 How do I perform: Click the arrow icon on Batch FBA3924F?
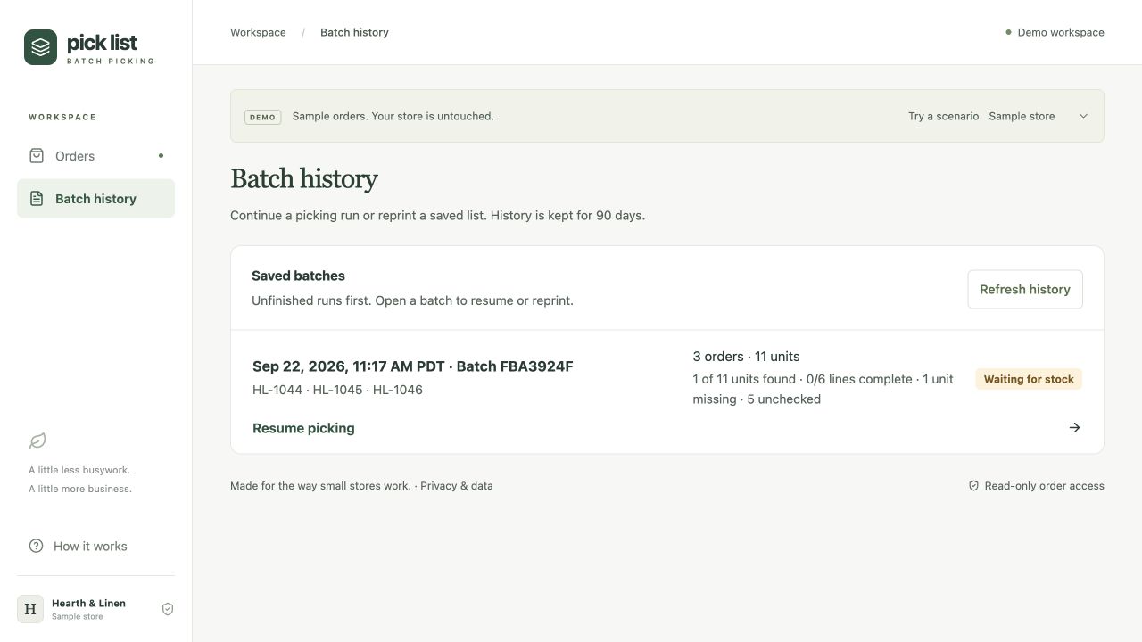(1074, 428)
